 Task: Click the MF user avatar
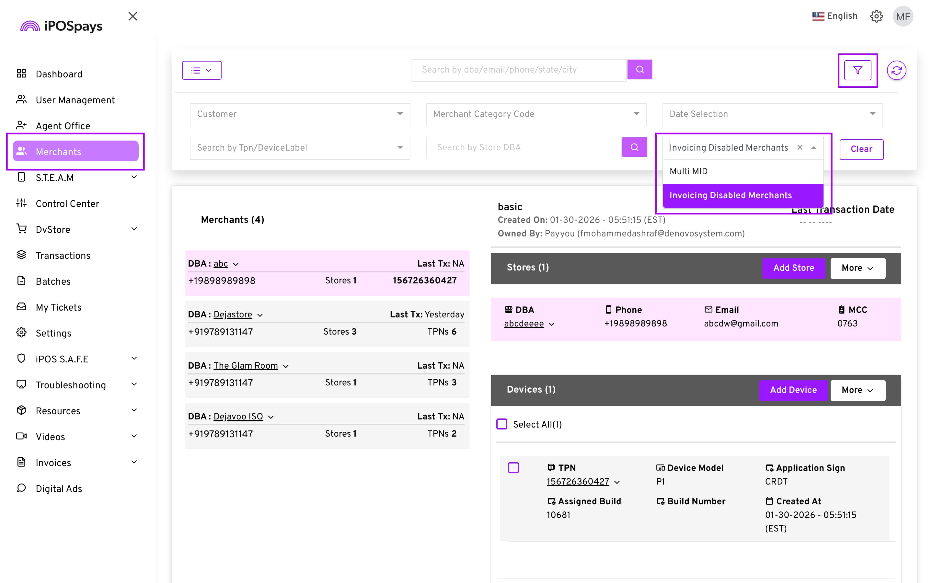click(x=903, y=16)
